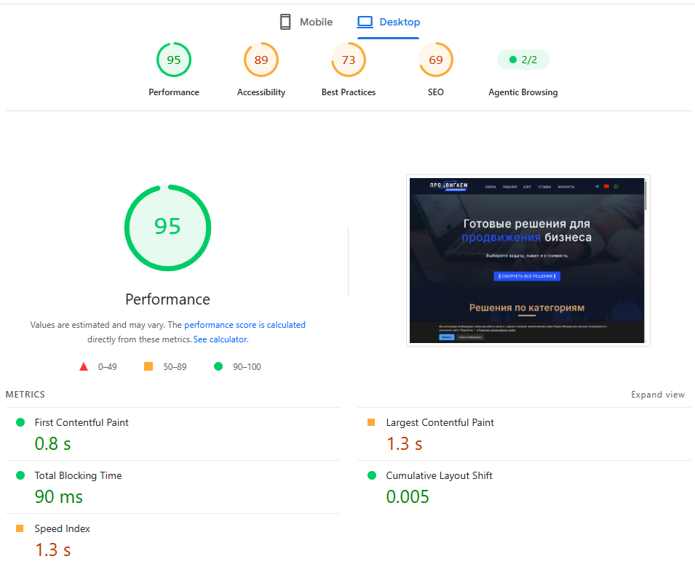This screenshot has width=695, height=572.
Task: Click green dot beside Cumulative Layout Shift
Action: (372, 475)
